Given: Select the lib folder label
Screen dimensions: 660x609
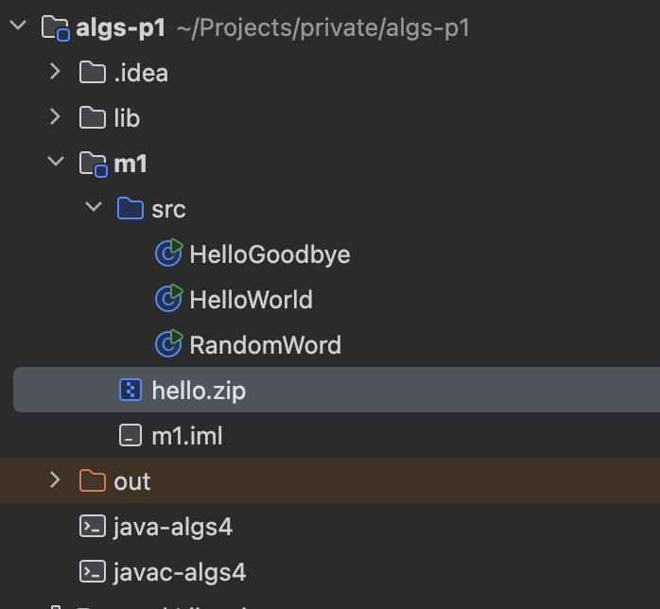Looking at the screenshot, I should 127,118.
